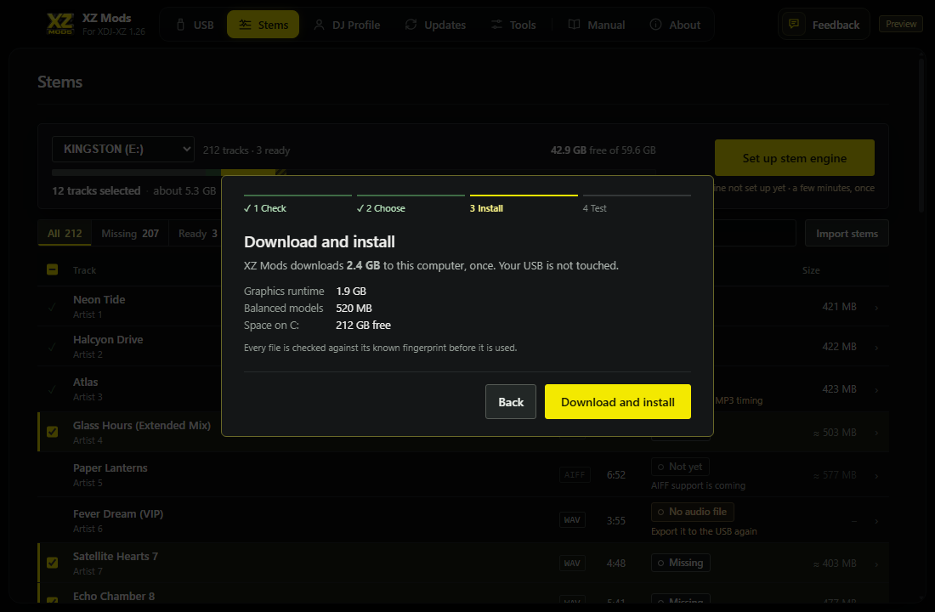The width and height of the screenshot is (935, 612).
Task: Click the Feedback speech bubble icon
Action: [794, 24]
